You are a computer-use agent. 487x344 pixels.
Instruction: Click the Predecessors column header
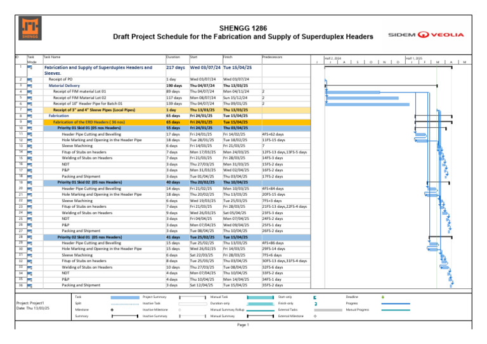[x=272, y=57]
